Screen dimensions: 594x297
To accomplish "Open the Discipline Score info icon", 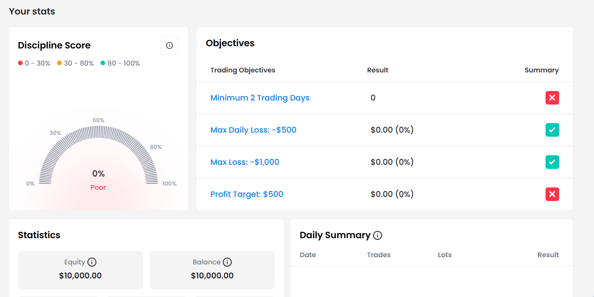I will [170, 45].
